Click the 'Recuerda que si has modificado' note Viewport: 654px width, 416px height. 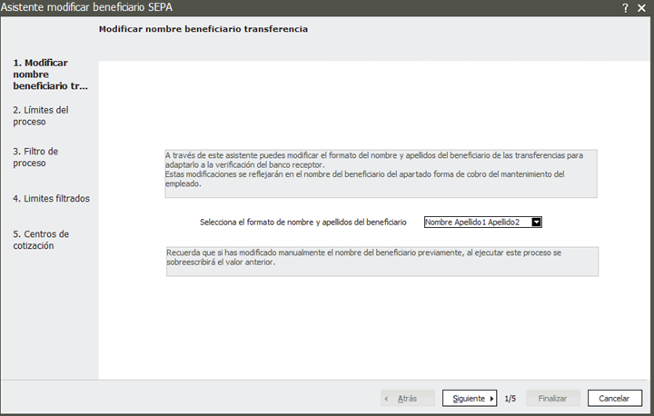click(x=381, y=260)
